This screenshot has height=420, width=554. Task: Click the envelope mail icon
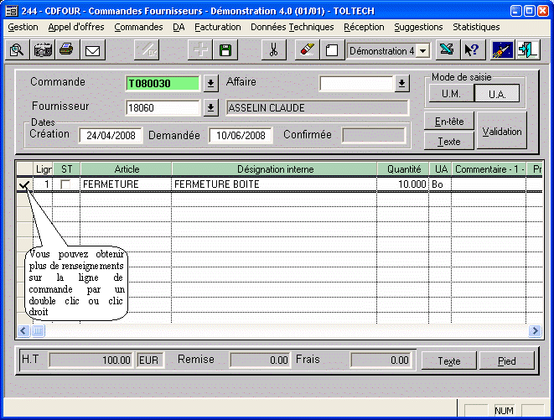[x=92, y=50]
